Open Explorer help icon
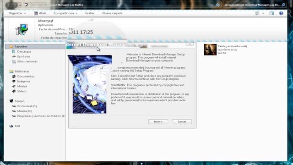The image size is (293, 165). [281, 13]
